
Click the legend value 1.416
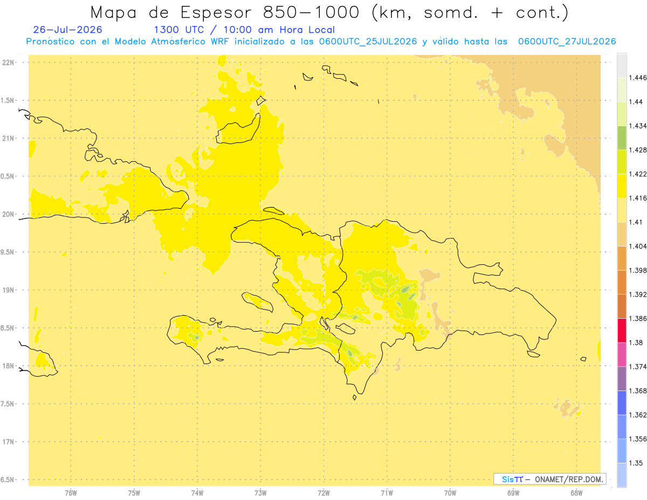click(638, 198)
